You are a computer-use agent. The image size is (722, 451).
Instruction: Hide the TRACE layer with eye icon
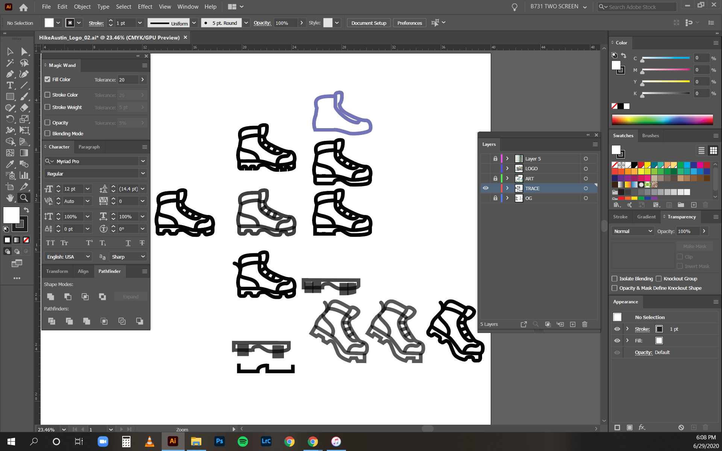485,188
